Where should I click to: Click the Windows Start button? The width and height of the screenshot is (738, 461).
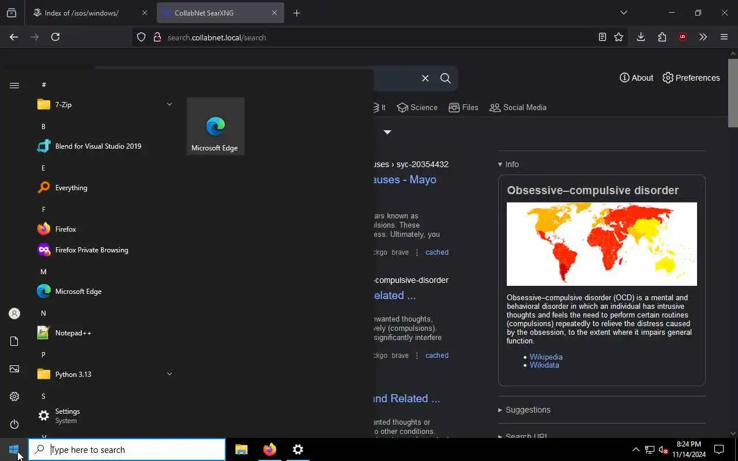[x=14, y=449]
